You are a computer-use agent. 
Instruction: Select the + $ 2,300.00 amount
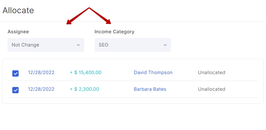point(85,89)
